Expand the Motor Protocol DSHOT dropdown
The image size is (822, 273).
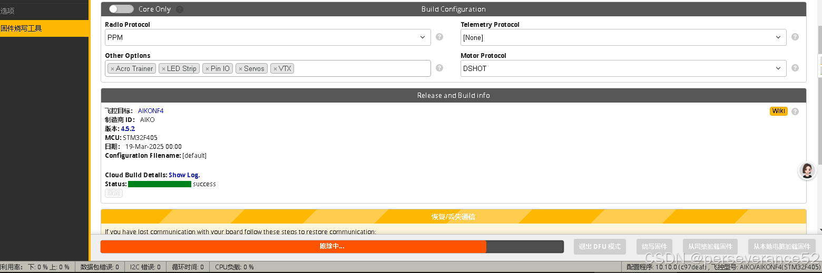623,68
